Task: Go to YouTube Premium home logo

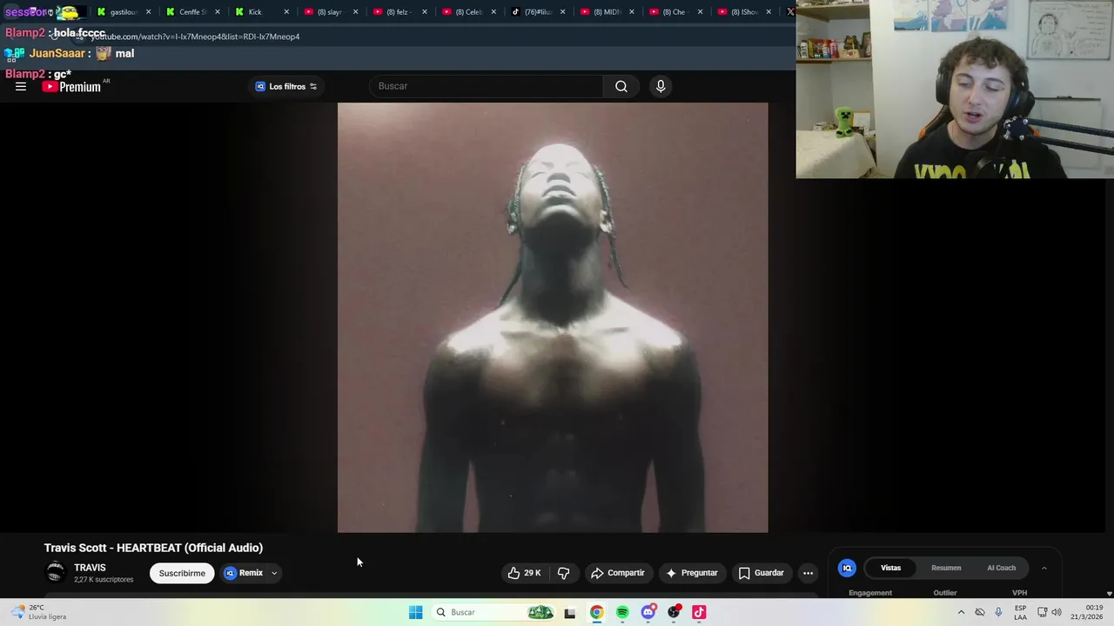Action: tap(71, 86)
